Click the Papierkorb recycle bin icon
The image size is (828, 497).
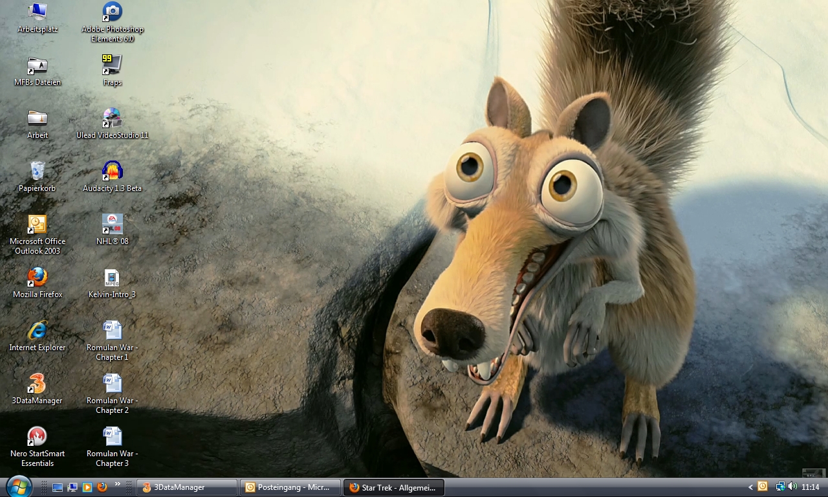click(x=38, y=171)
